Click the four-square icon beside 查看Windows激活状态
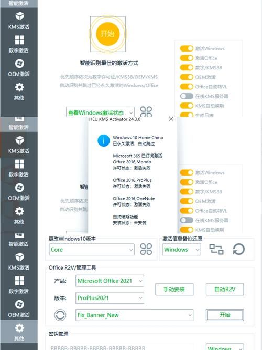 [x=146, y=111]
